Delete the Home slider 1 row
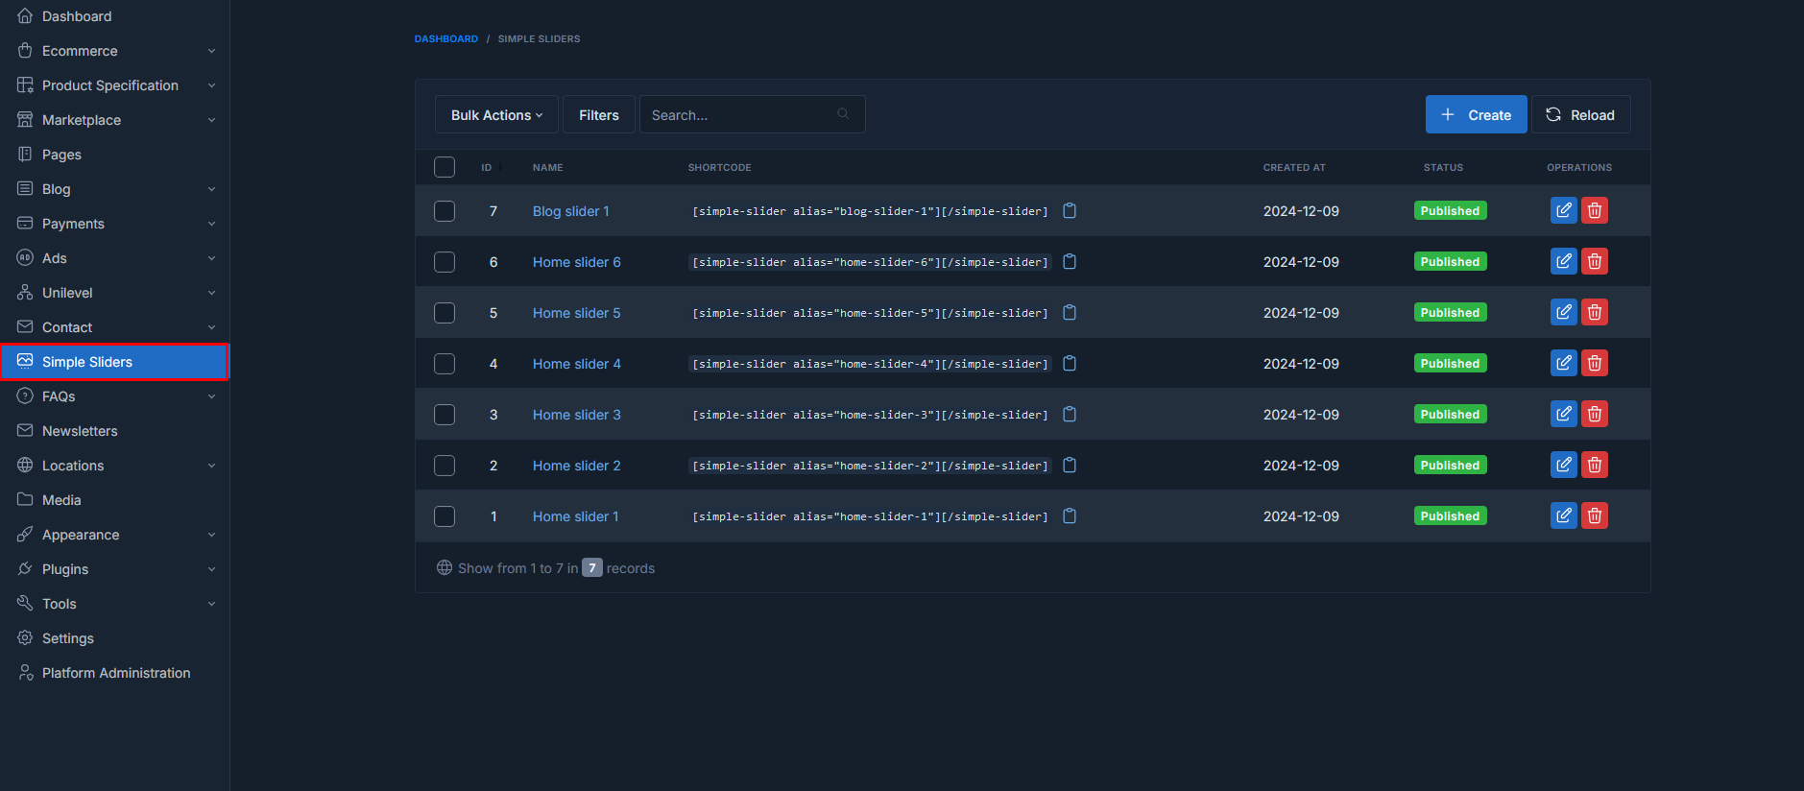1804x791 pixels. [x=1594, y=515]
